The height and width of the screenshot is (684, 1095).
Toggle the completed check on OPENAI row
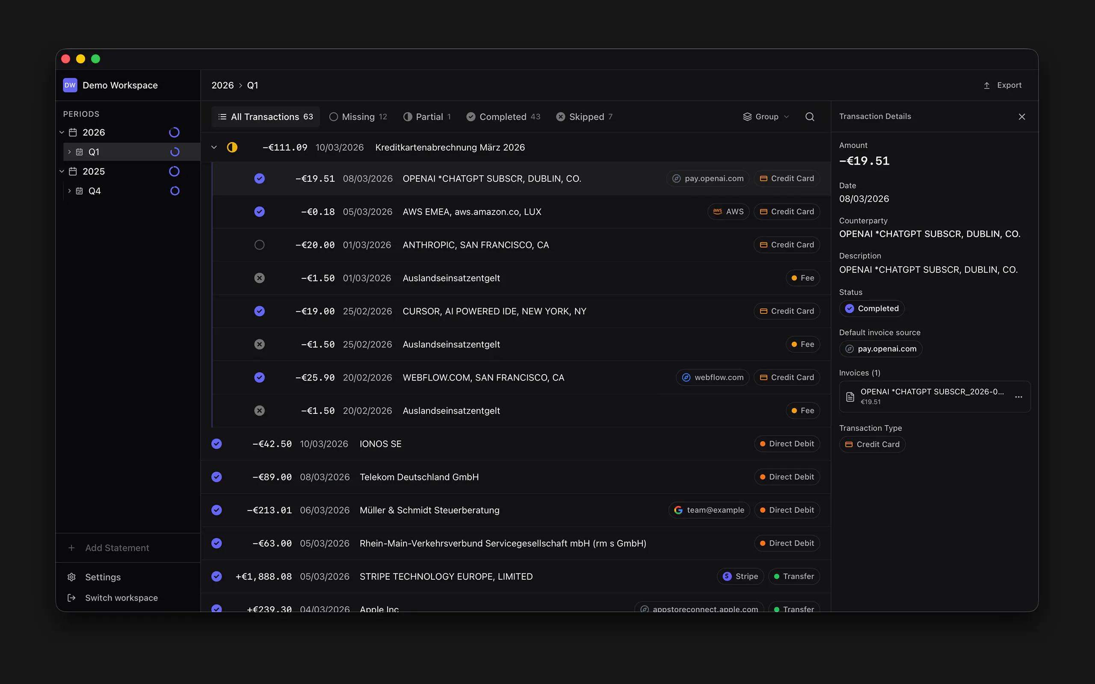[x=259, y=179]
